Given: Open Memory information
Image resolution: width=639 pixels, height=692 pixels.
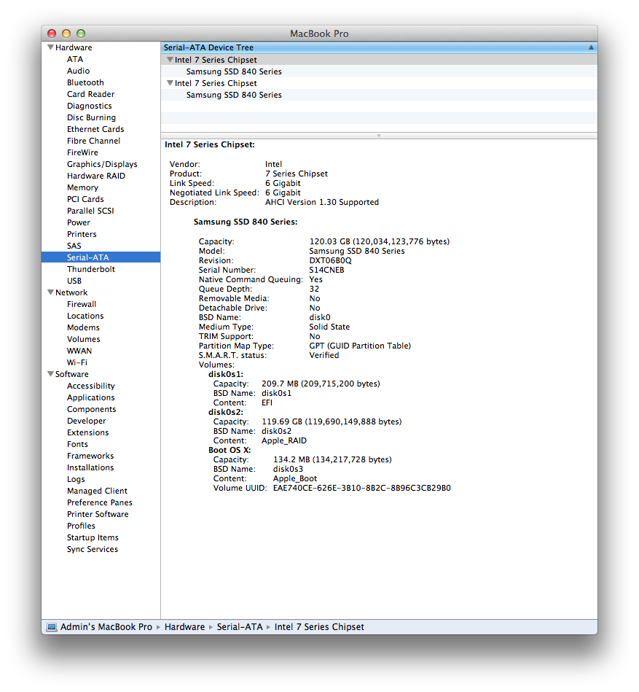Looking at the screenshot, I should point(82,187).
